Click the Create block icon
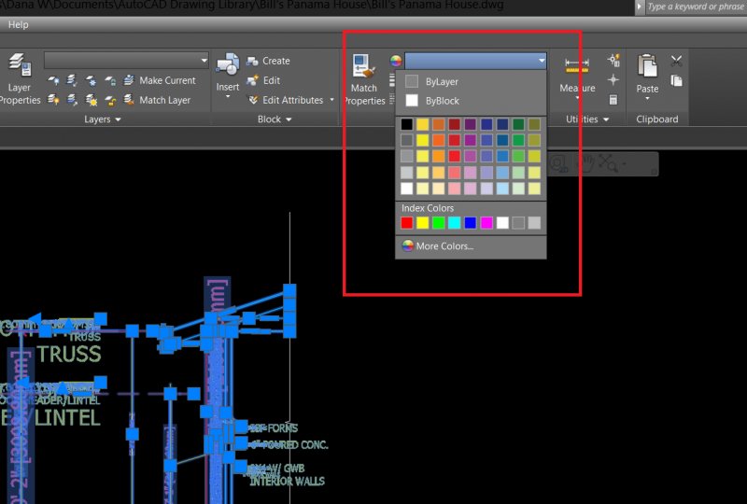The width and height of the screenshot is (747, 504). [268, 61]
